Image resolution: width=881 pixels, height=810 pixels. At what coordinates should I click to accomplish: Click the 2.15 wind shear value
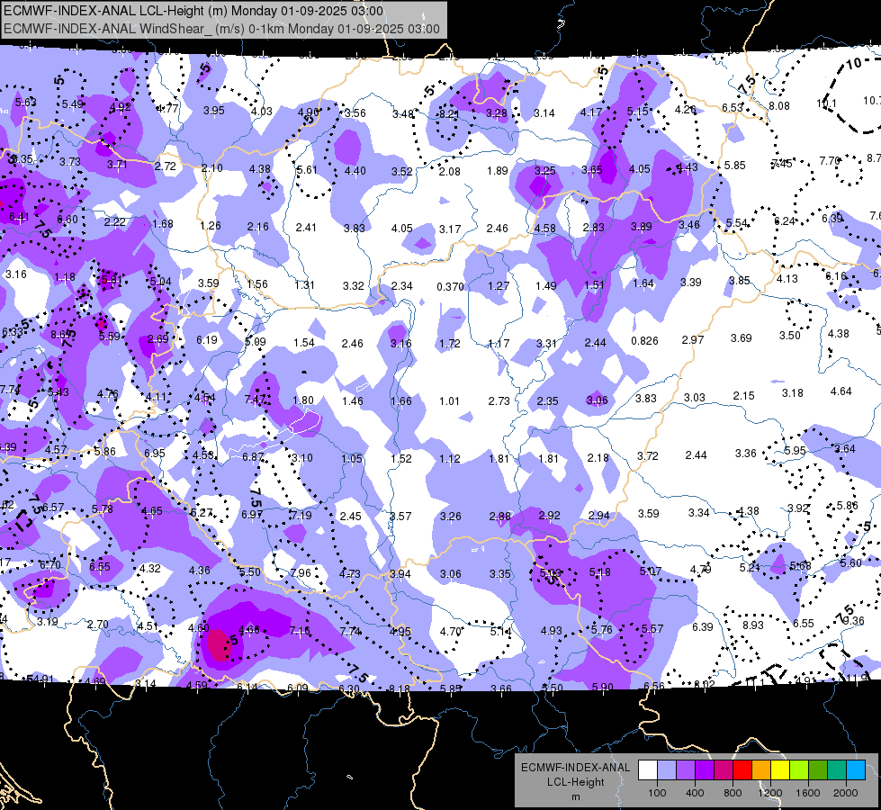click(743, 396)
